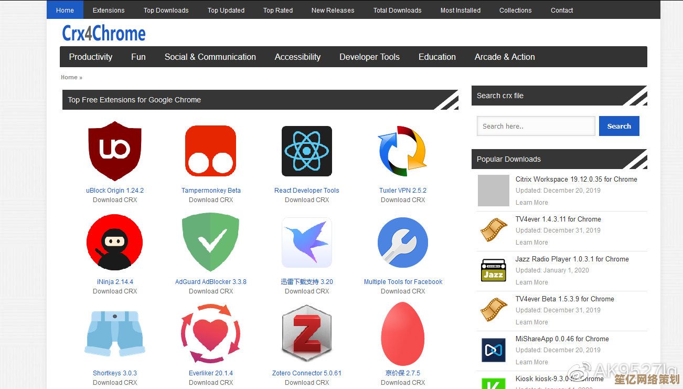
Task: Open the Tampermonkey Beta title link
Action: point(211,191)
